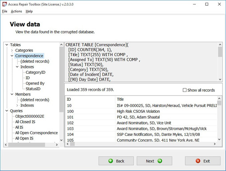This screenshot has height=171, width=226.
Task: Select the ID index in tree
Action: pyautogui.click(x=28, y=78)
